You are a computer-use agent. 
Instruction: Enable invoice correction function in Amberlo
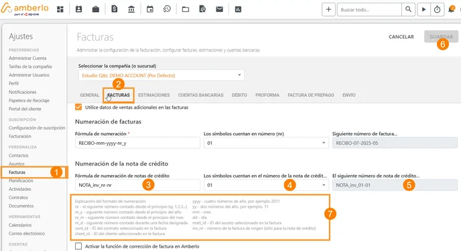coord(78,246)
